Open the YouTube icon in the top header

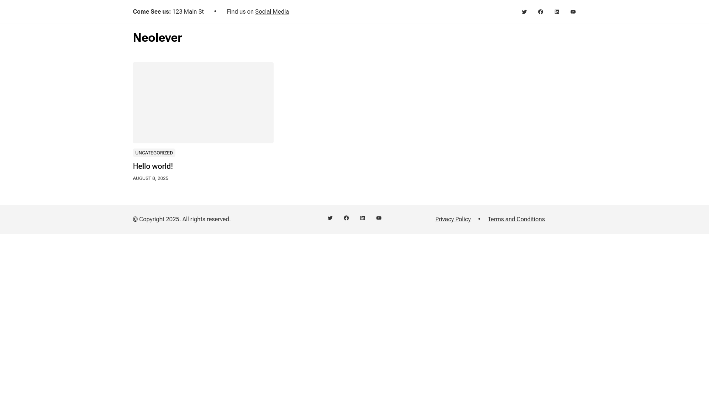[x=573, y=12]
